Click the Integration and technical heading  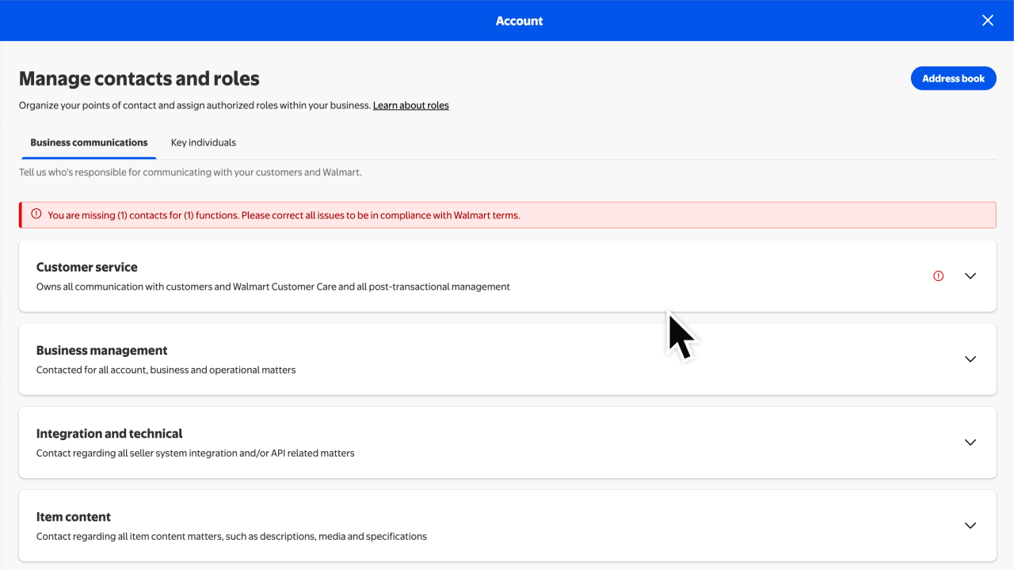pyautogui.click(x=109, y=434)
